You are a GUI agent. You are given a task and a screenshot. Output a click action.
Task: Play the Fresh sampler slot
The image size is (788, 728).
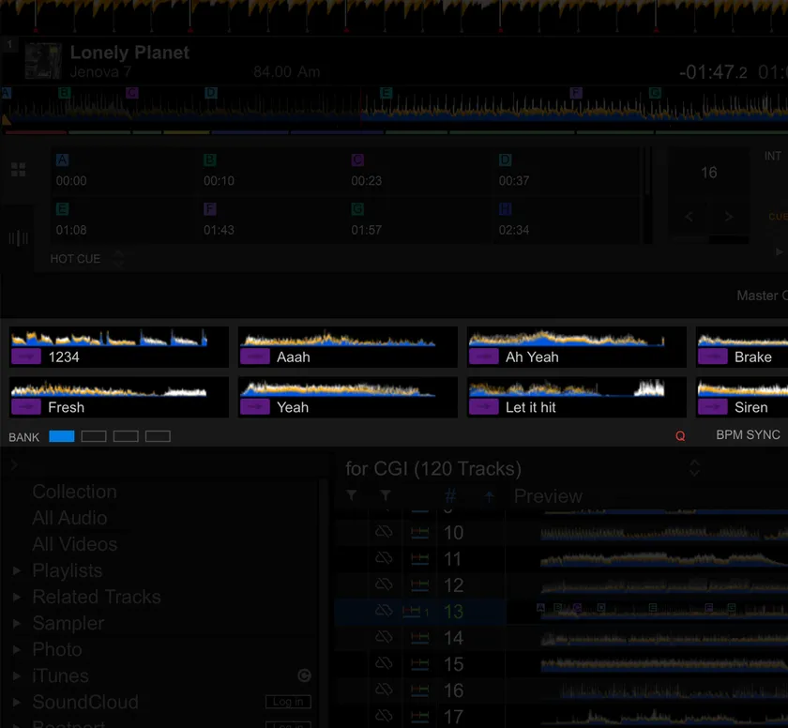pyautogui.click(x=26, y=407)
